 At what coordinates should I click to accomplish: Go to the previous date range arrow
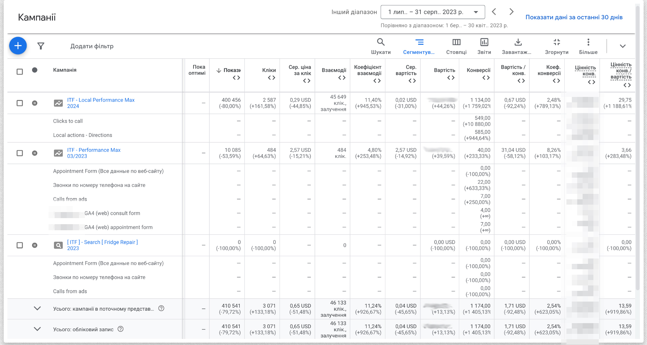click(494, 12)
